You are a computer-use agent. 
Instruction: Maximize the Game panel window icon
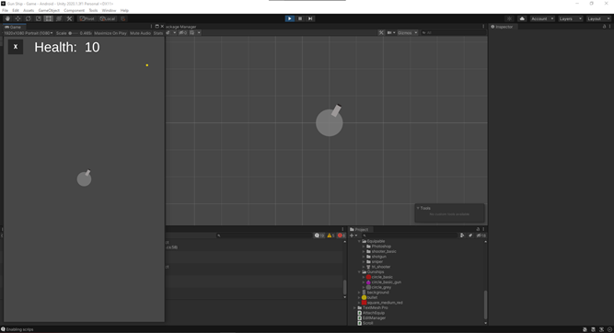156,27
